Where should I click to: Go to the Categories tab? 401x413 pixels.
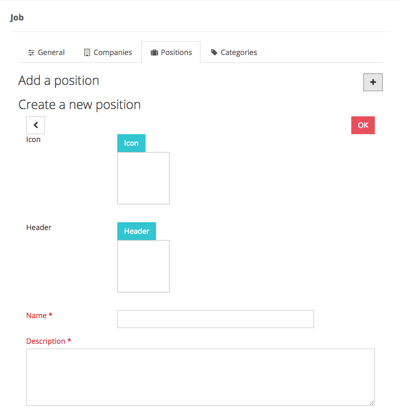pos(234,52)
